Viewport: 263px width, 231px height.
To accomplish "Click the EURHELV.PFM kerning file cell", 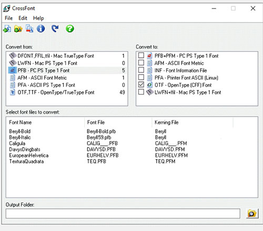I will (x=171, y=155).
